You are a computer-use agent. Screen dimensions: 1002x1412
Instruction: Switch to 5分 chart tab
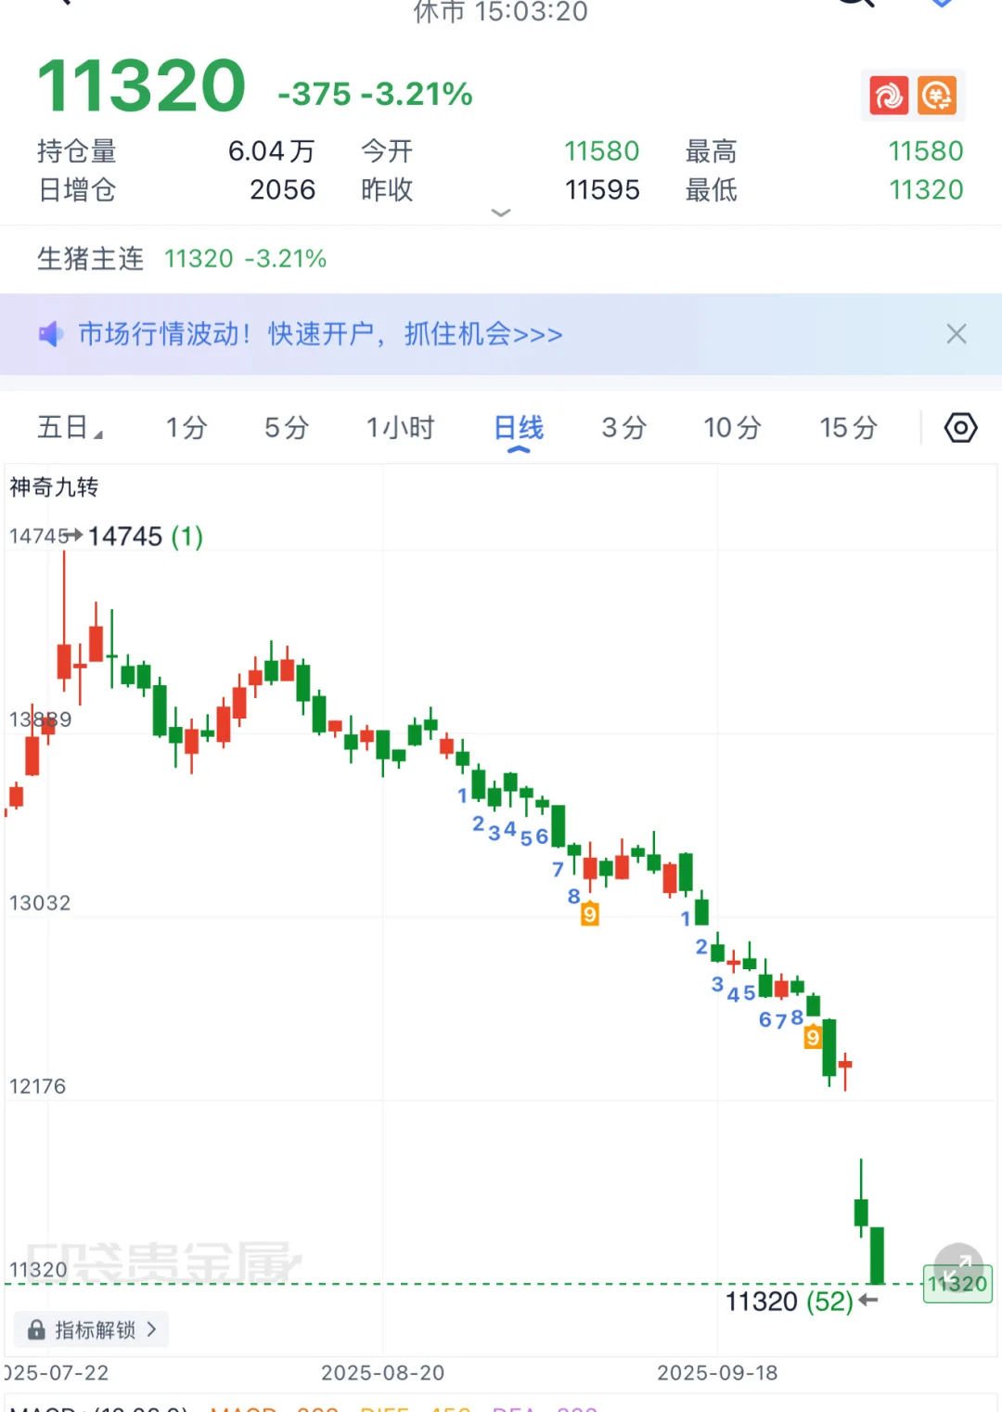click(286, 428)
